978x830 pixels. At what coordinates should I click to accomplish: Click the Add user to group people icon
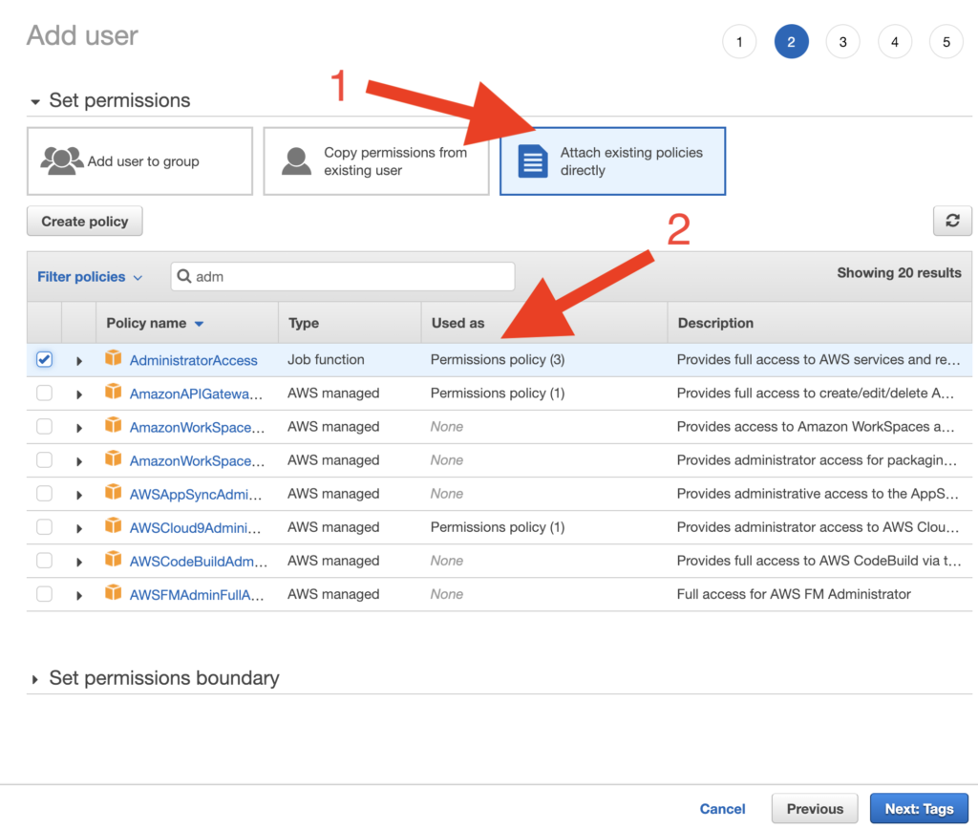point(62,160)
